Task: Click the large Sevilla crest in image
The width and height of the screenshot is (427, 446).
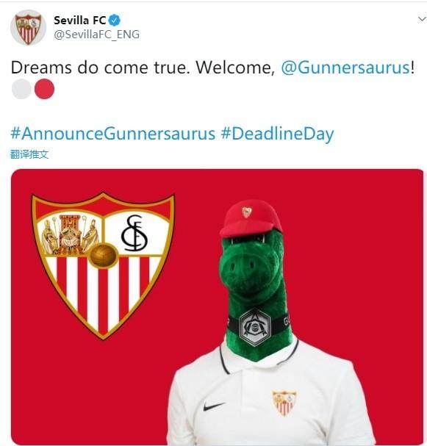Action: (x=103, y=265)
